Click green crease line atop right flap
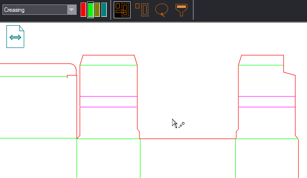This screenshot has width=307, height=178. (x=261, y=65)
